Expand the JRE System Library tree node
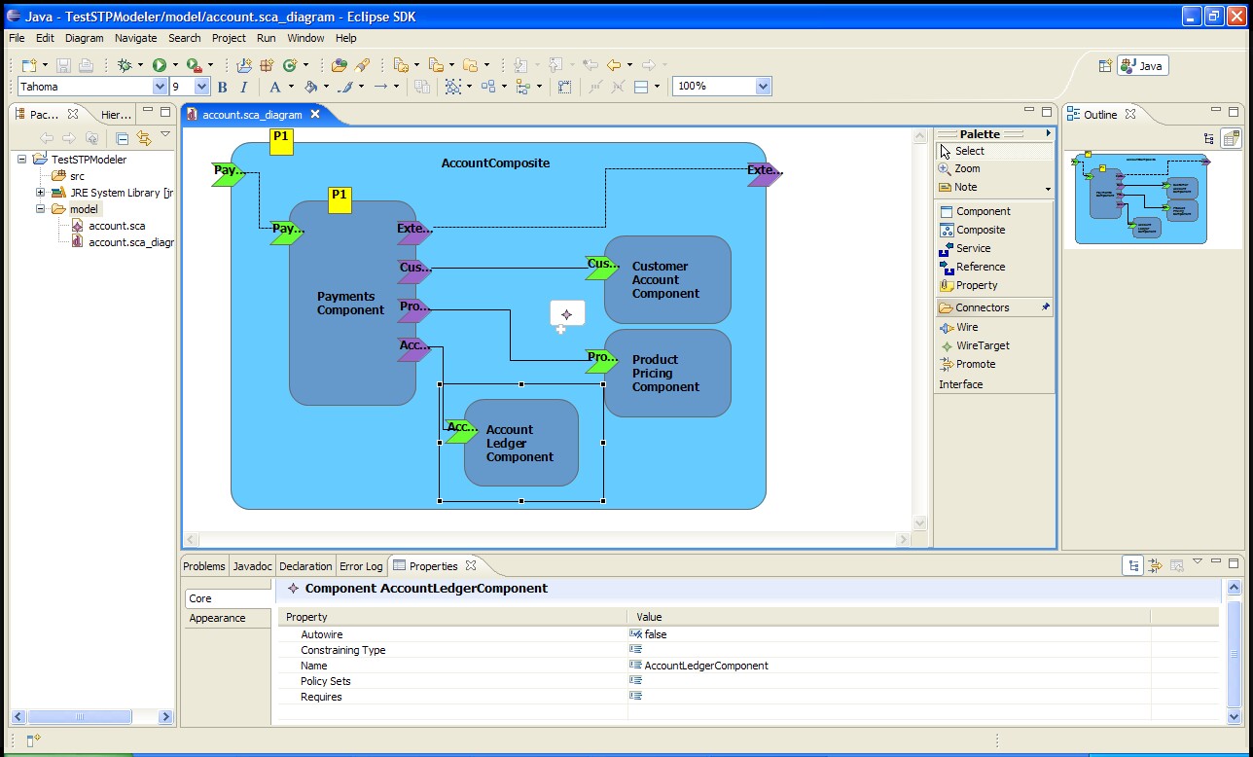 coord(41,193)
